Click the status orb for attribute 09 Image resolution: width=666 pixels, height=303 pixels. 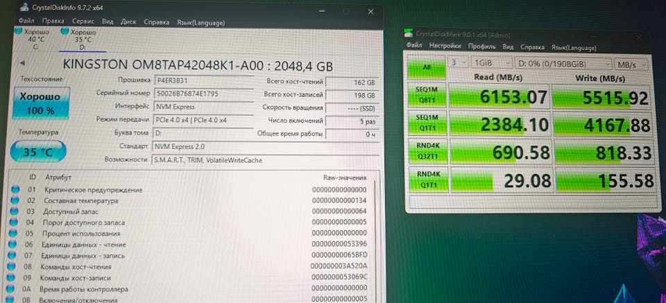click(x=10, y=278)
